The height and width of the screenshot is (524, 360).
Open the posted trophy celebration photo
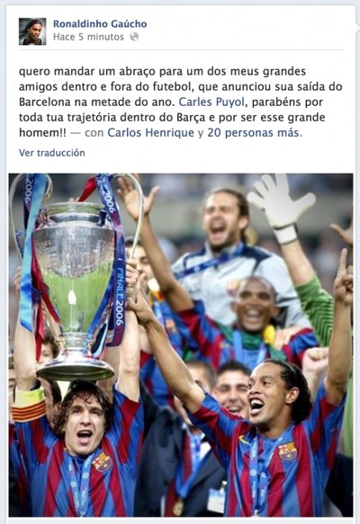181,345
